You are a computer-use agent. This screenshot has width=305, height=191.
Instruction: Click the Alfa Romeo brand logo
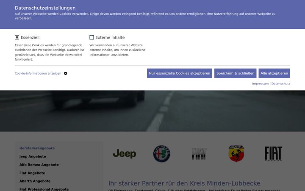click(162, 154)
